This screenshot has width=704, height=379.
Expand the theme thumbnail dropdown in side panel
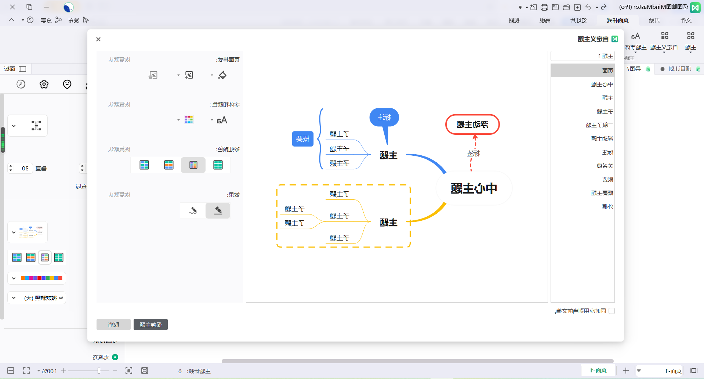point(14,232)
